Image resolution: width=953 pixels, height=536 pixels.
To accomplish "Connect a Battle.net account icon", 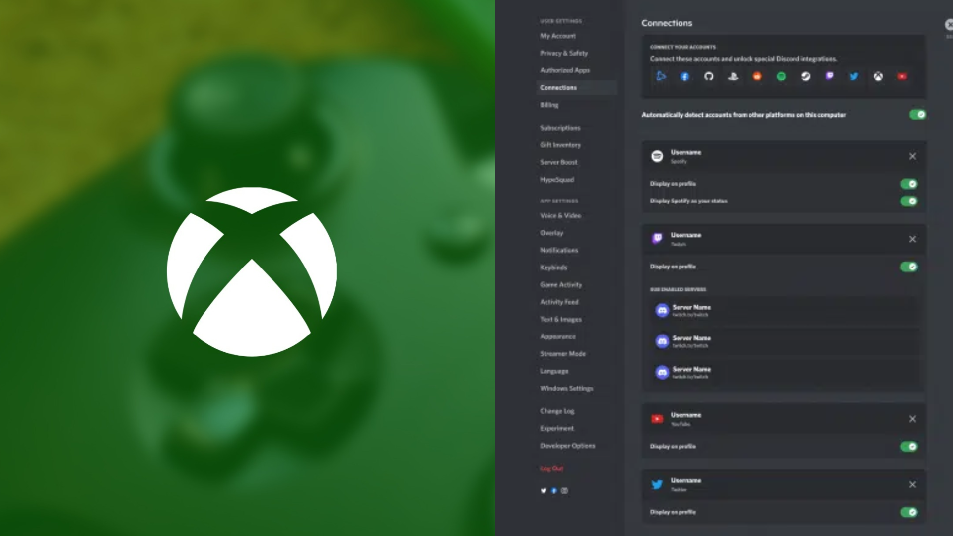I will coord(661,76).
